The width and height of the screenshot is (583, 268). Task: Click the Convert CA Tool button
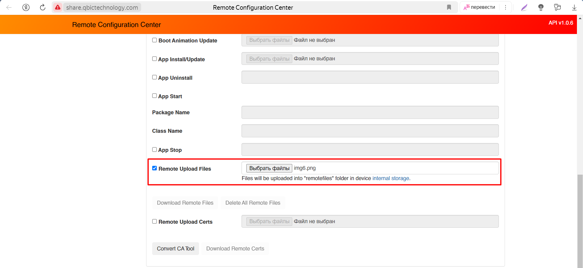pos(176,249)
